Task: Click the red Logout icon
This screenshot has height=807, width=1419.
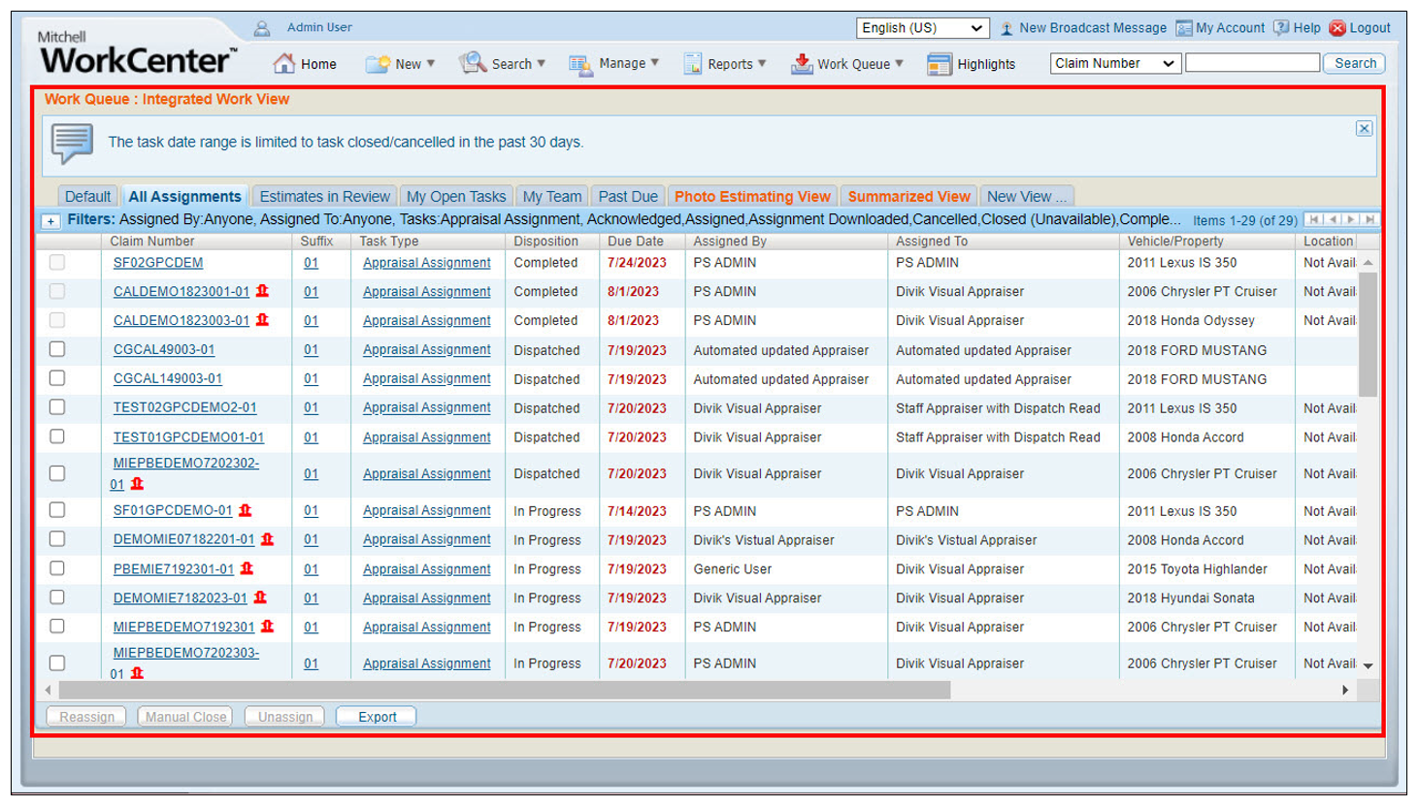Action: (x=1337, y=28)
